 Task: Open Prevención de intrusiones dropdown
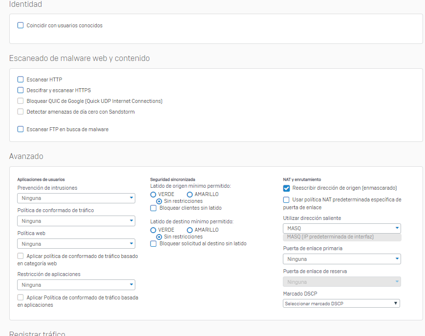(76, 198)
